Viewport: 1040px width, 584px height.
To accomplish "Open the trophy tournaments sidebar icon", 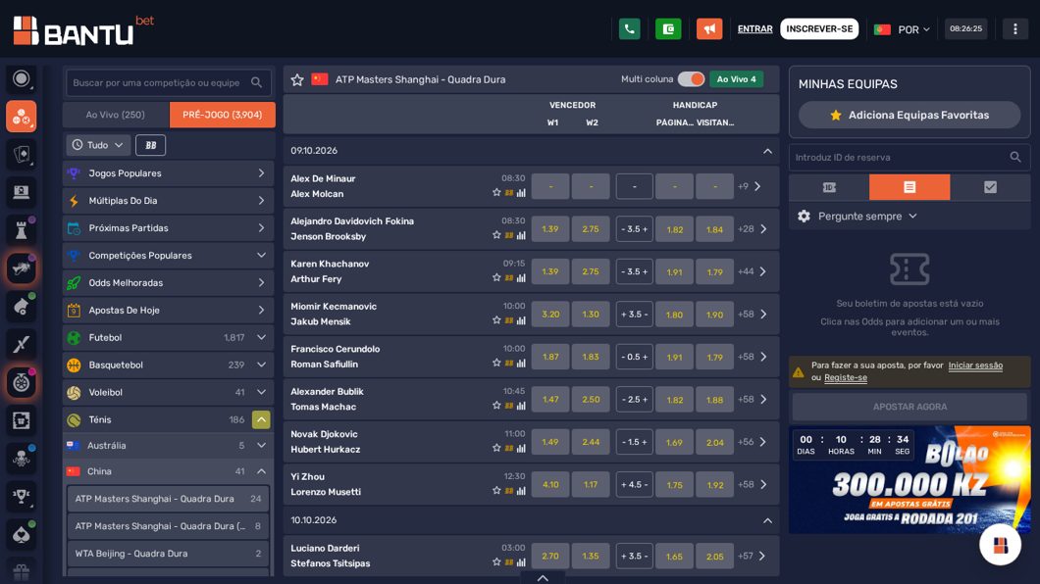I will click(22, 496).
